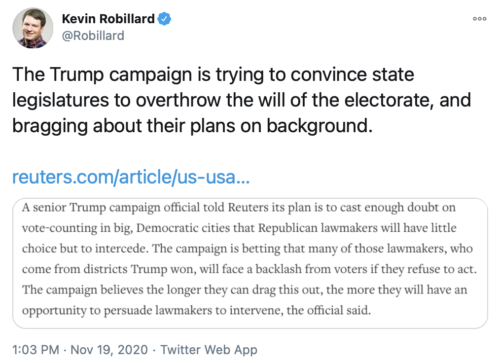
Task: Click the tweet line "bragging about their plans"
Action: point(191,125)
